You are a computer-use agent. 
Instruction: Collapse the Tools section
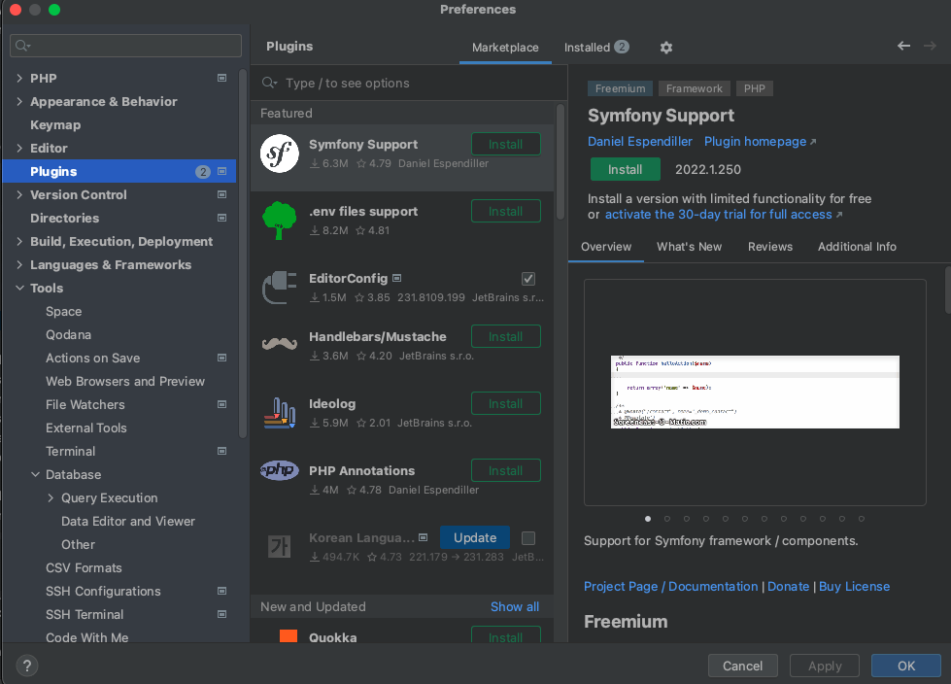(x=19, y=288)
